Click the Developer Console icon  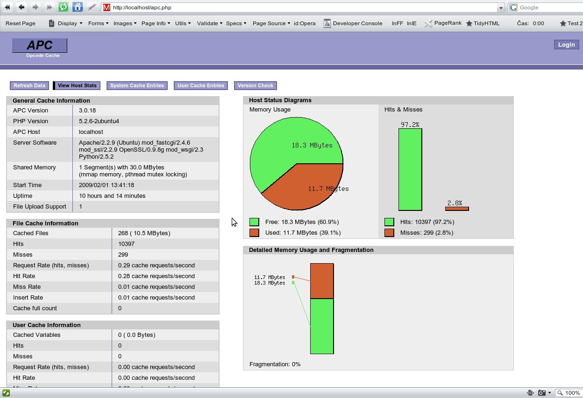coord(327,23)
